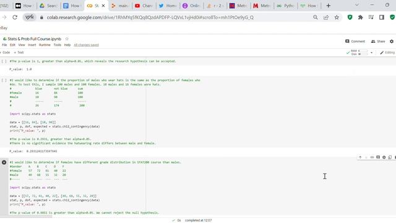
Task: Move the selected cell up
Action: click(x=360, y=157)
